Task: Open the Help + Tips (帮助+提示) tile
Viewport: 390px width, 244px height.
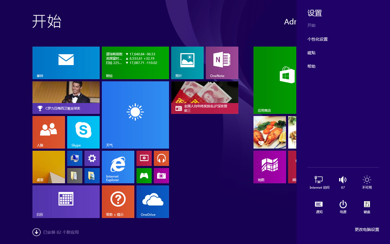Action: click(118, 202)
